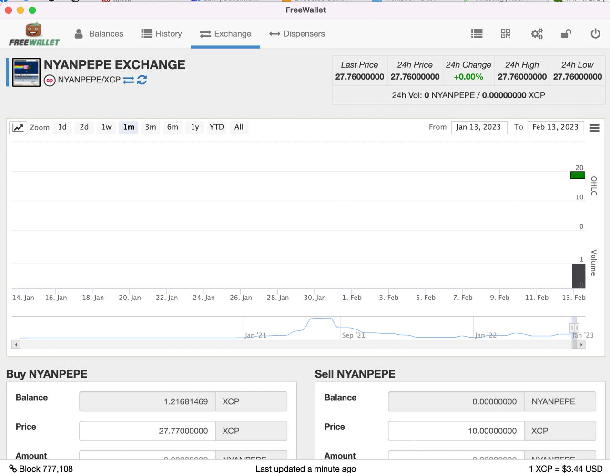Click navigator right scroll arrow
This screenshot has height=473, width=610.
pos(581,344)
